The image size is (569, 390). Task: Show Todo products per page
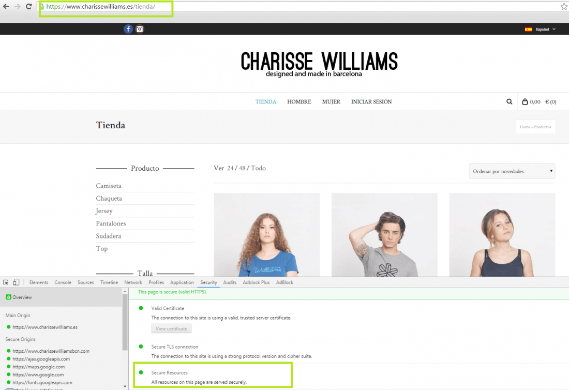click(258, 168)
